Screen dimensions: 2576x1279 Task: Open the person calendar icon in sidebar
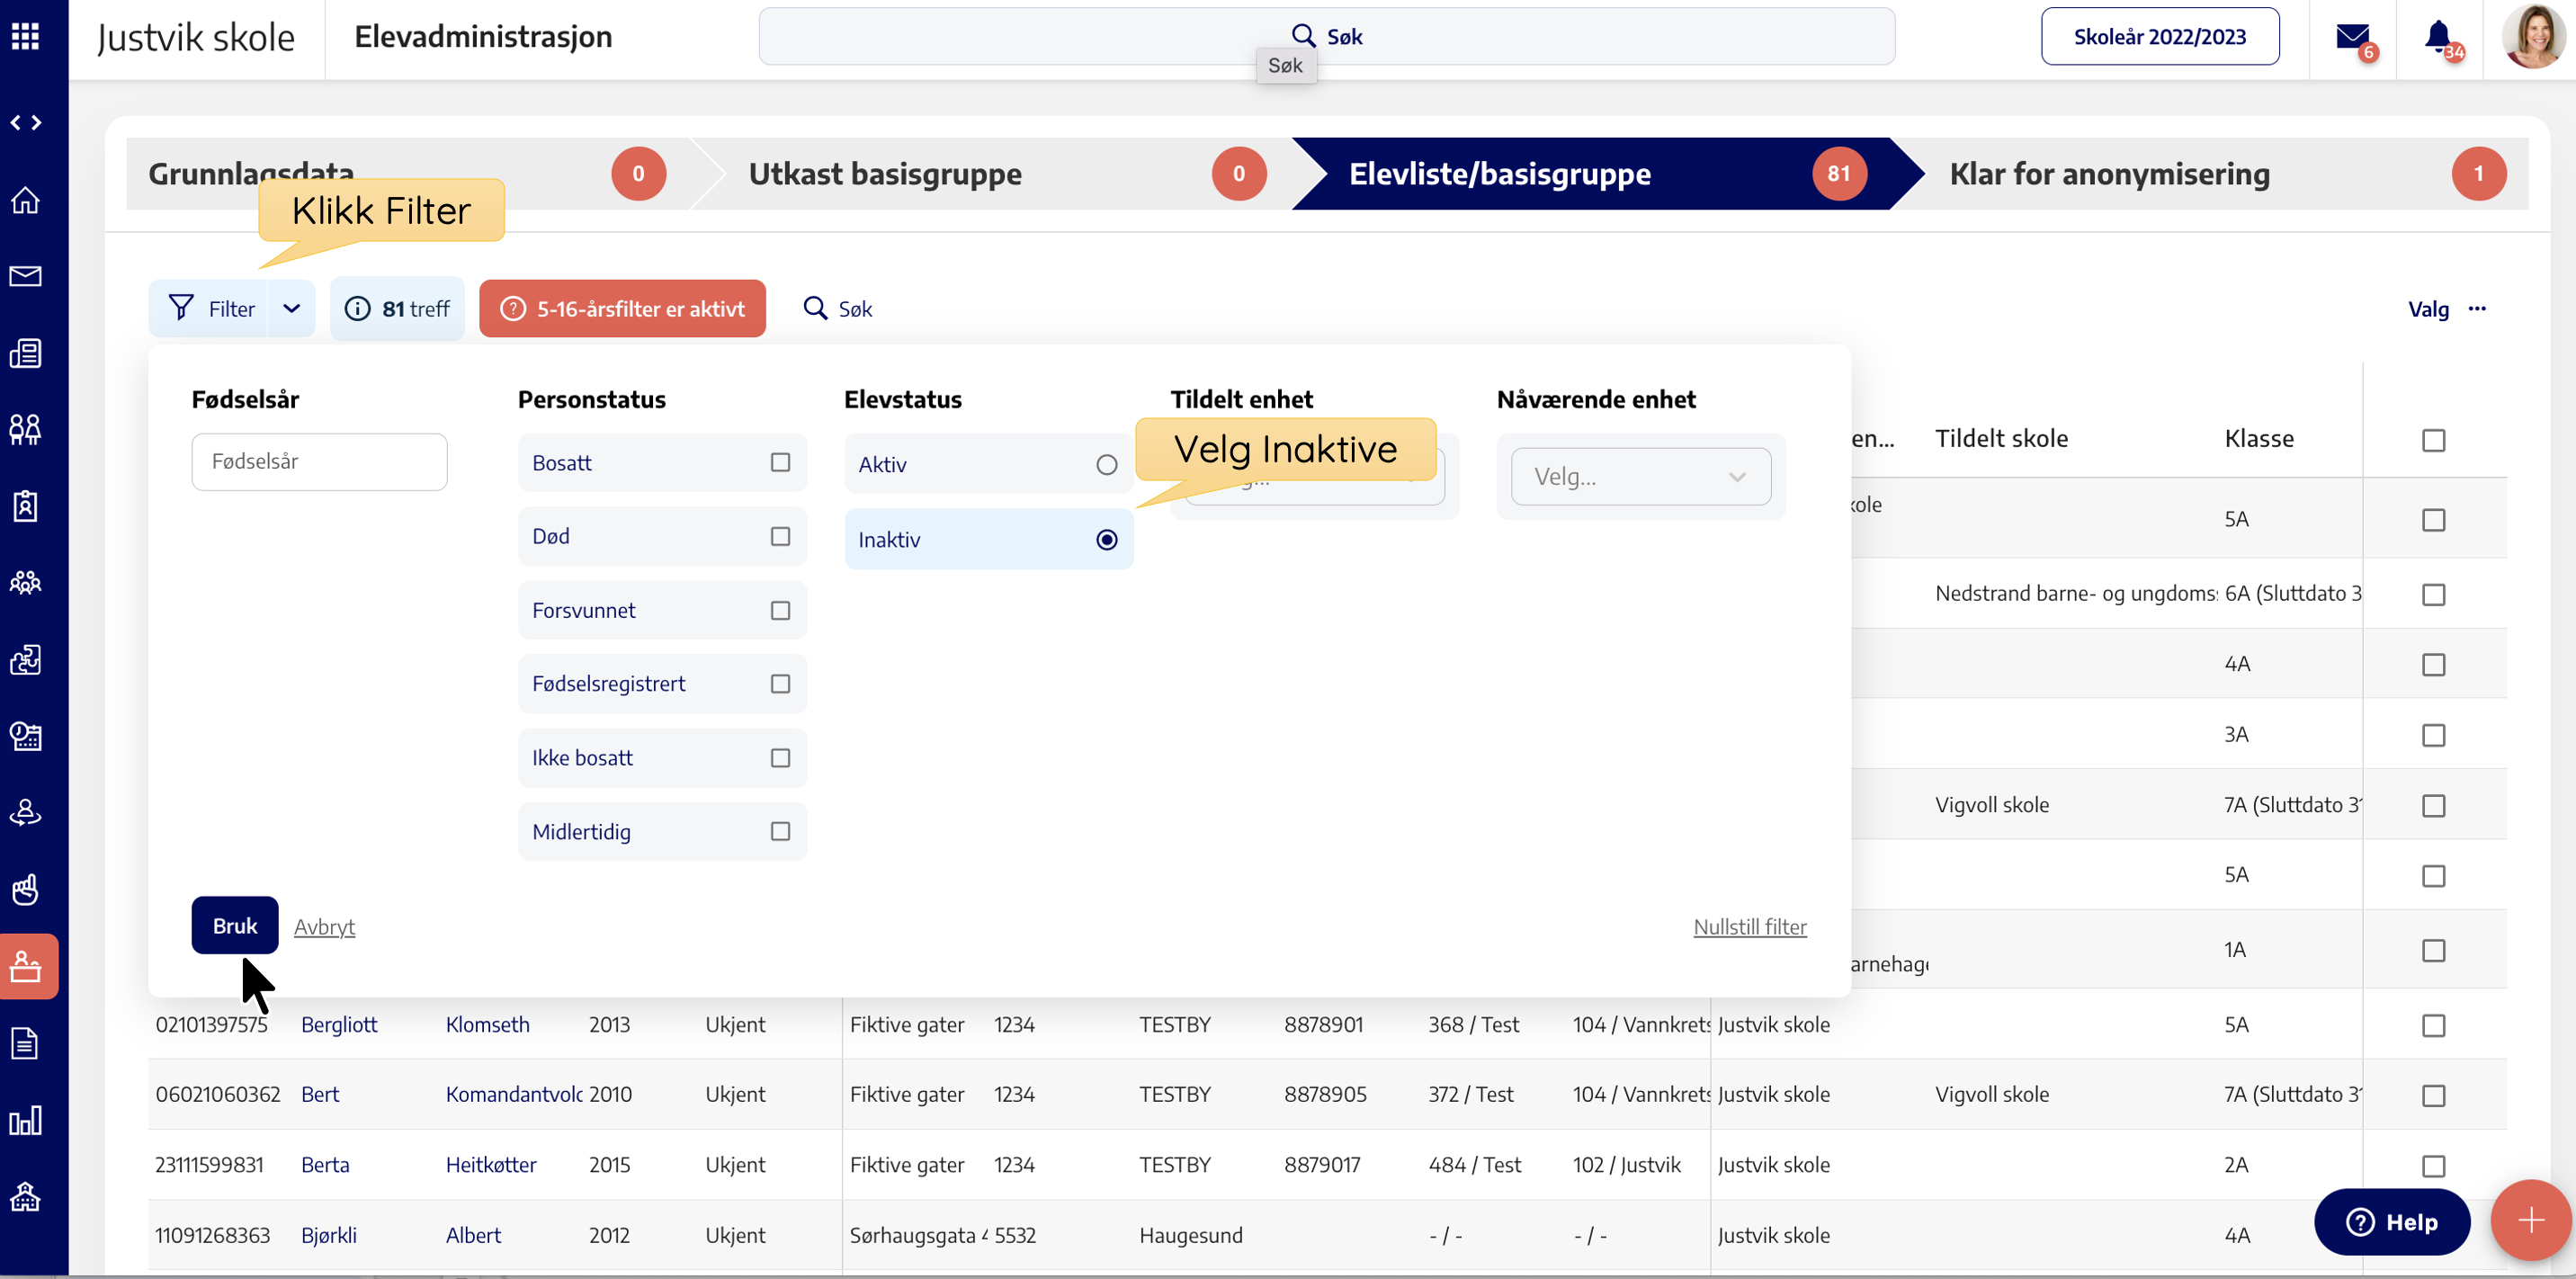(x=25, y=736)
